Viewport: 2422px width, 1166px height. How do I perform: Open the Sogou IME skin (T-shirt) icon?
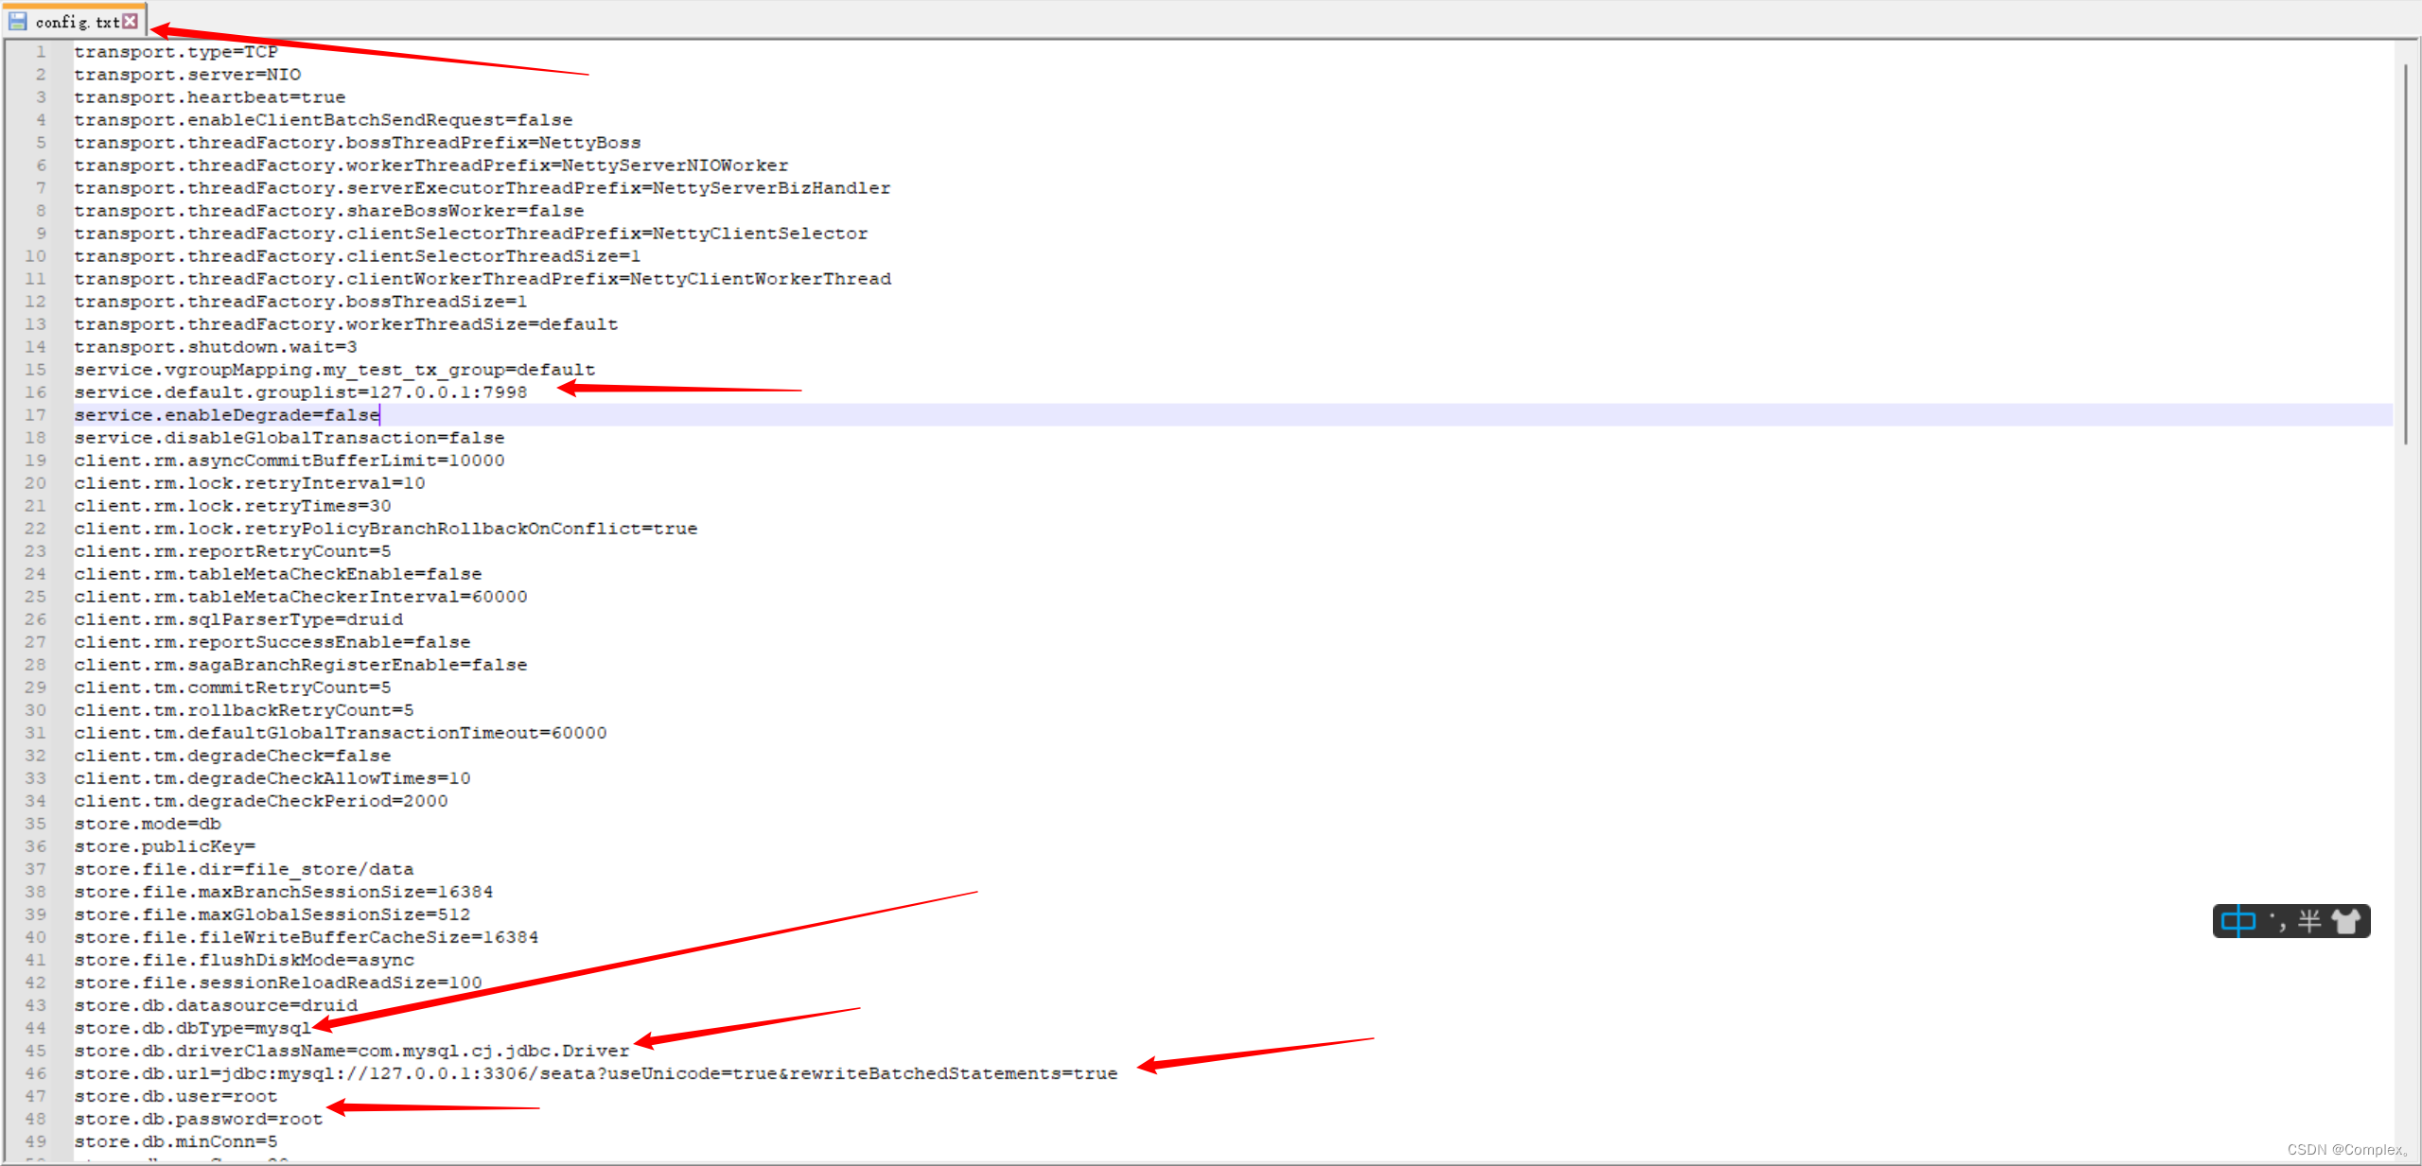click(2344, 922)
